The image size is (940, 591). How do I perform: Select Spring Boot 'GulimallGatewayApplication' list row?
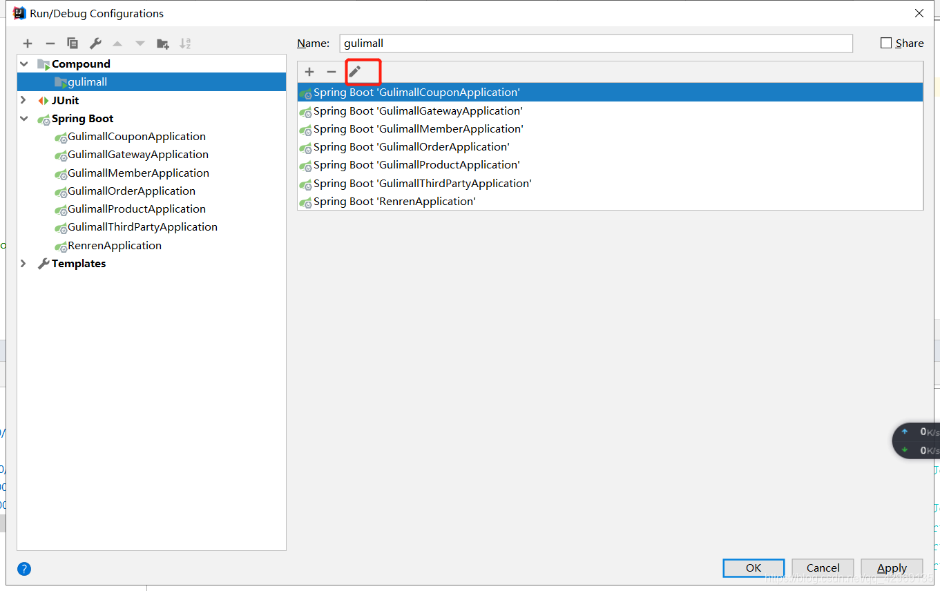tap(610, 110)
